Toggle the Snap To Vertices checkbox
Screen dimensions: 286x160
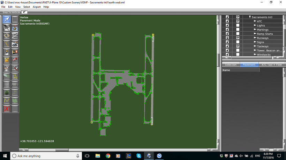point(24,12)
